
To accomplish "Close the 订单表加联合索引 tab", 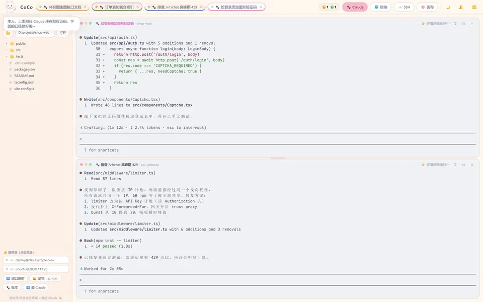I will click(137, 7).
